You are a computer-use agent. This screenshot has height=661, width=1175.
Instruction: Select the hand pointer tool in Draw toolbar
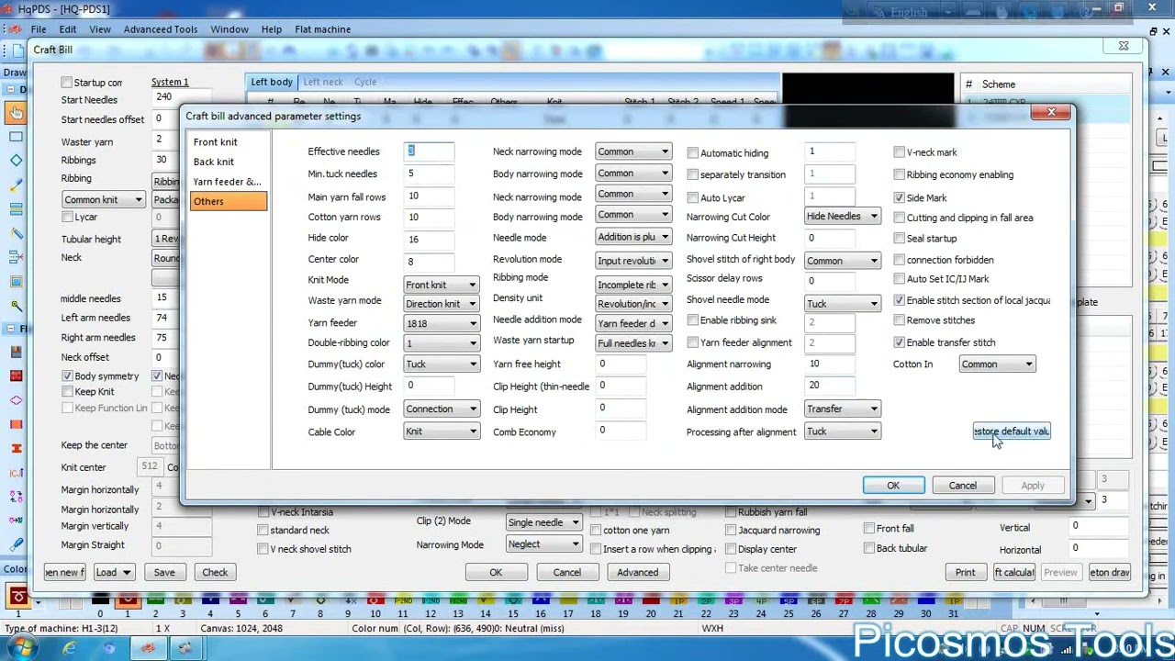point(16,113)
